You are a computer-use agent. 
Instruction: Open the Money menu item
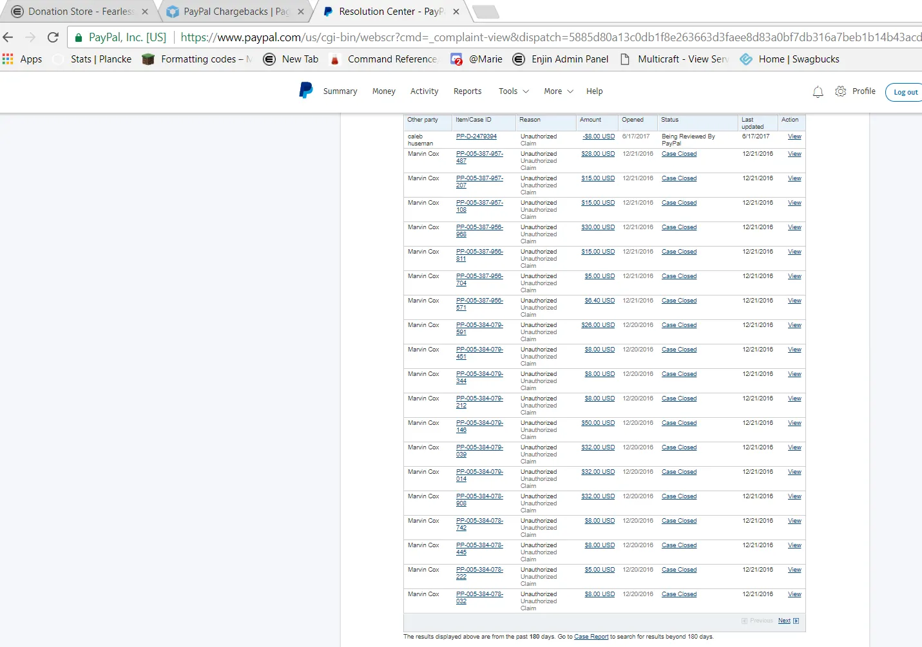point(384,91)
